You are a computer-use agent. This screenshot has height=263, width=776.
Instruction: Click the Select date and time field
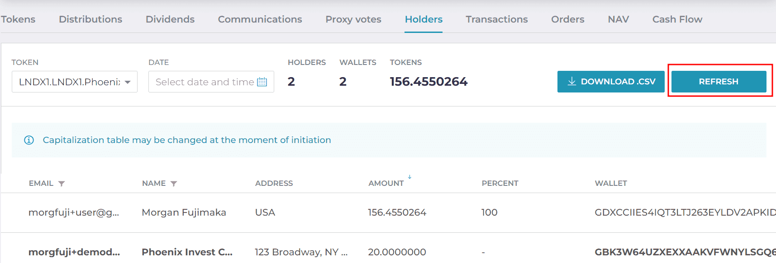point(211,82)
